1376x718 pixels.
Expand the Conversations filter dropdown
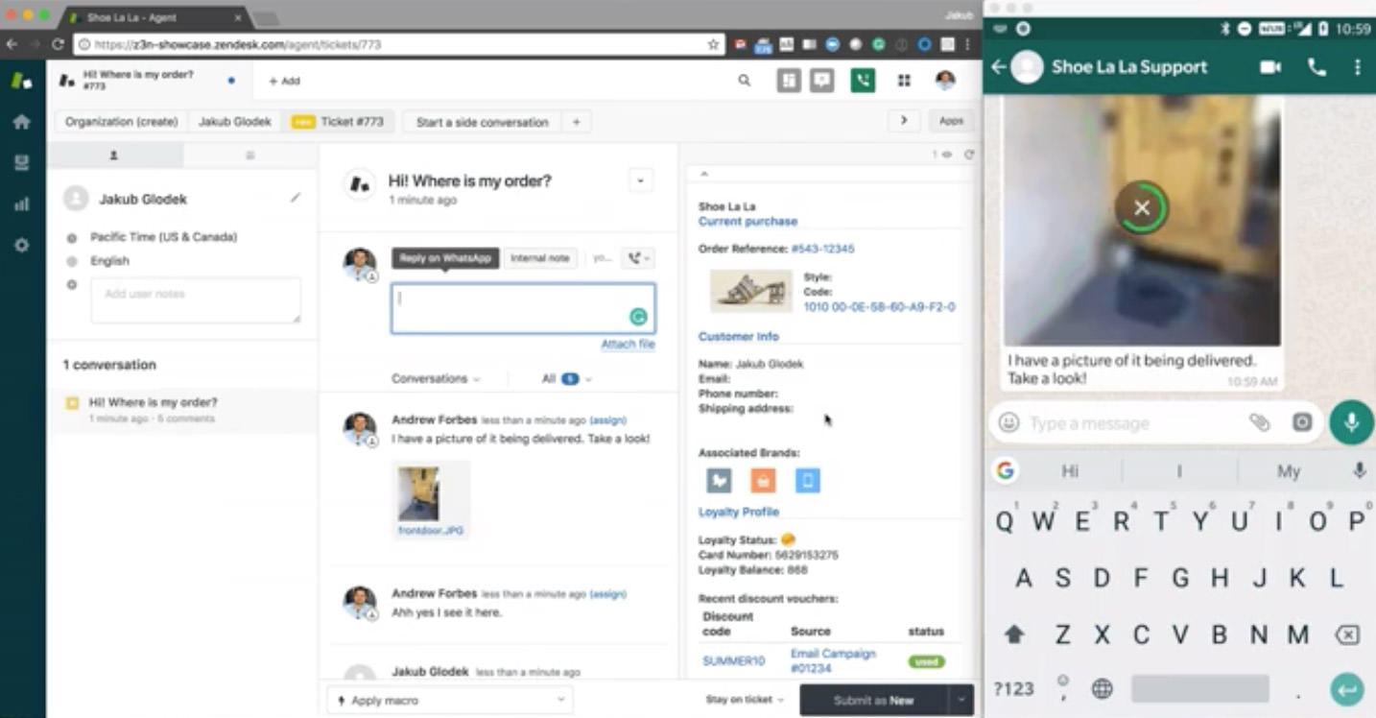pyautogui.click(x=436, y=379)
